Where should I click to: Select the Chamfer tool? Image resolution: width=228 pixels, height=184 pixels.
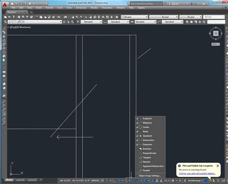point(4,84)
